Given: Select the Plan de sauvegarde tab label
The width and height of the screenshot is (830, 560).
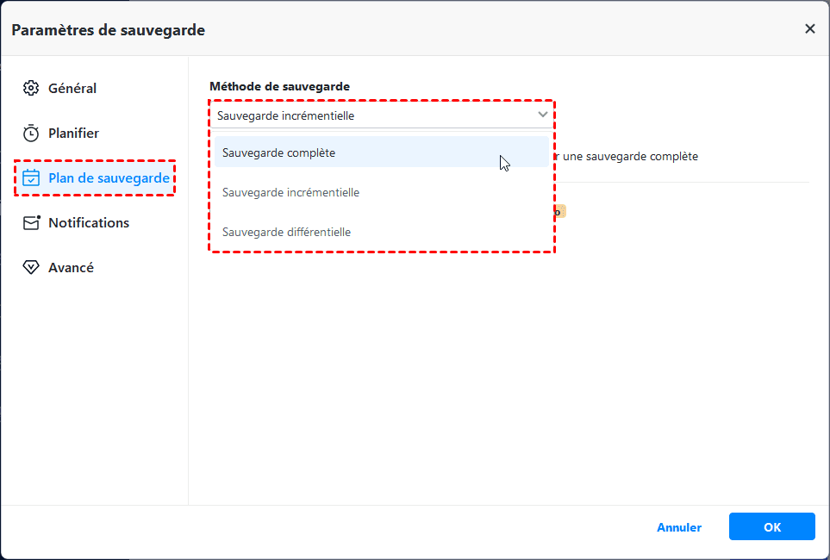Looking at the screenshot, I should [109, 178].
